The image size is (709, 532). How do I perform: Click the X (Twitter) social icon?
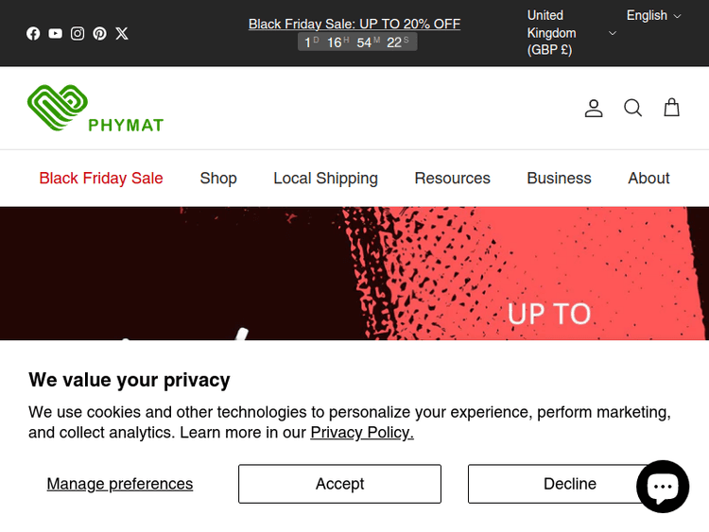122,33
